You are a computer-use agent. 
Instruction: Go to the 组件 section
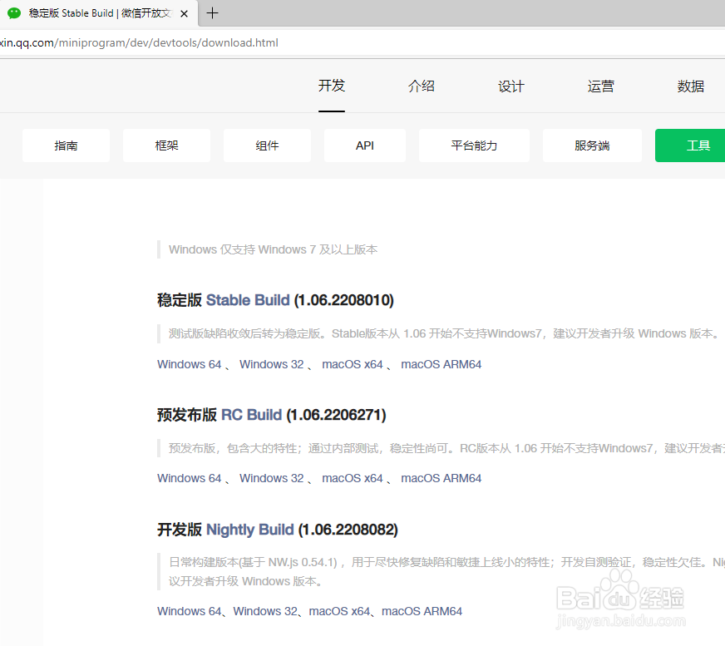267,145
